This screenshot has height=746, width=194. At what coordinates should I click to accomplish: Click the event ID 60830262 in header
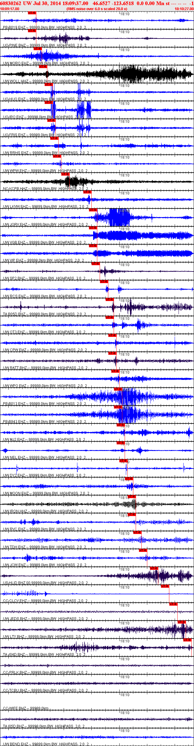[x=11, y=3]
